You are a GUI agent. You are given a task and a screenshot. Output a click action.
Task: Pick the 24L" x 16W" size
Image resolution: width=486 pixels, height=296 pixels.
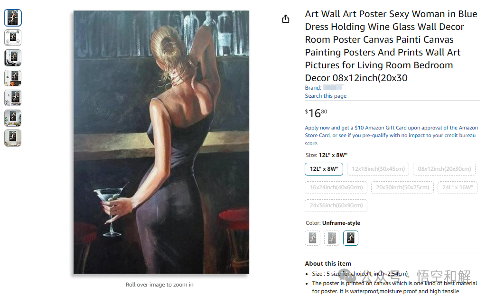457,187
